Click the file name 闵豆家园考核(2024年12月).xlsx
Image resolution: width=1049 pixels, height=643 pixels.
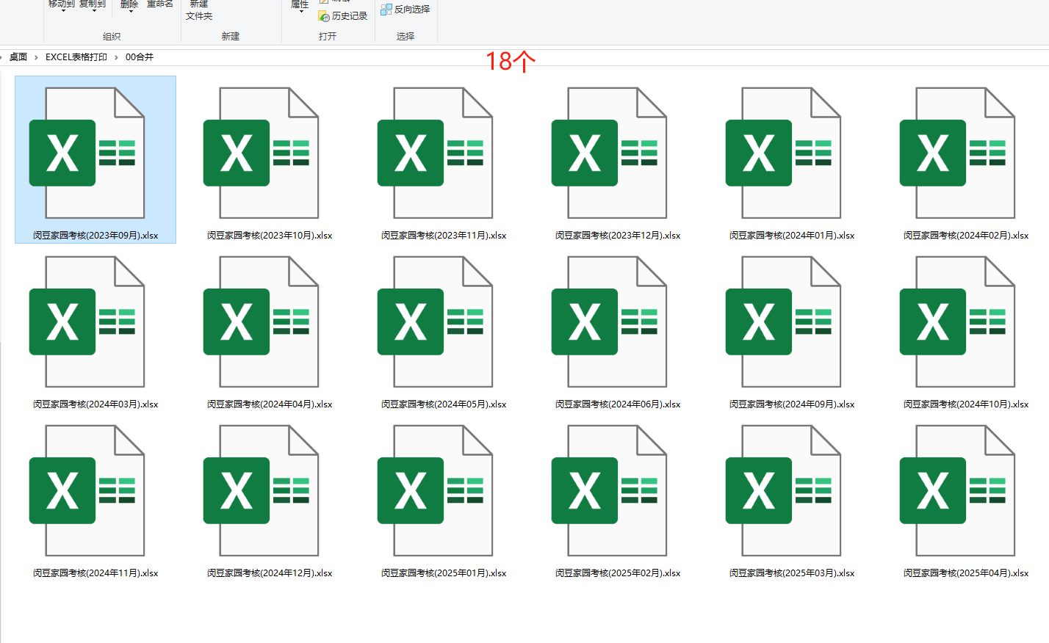click(x=270, y=573)
